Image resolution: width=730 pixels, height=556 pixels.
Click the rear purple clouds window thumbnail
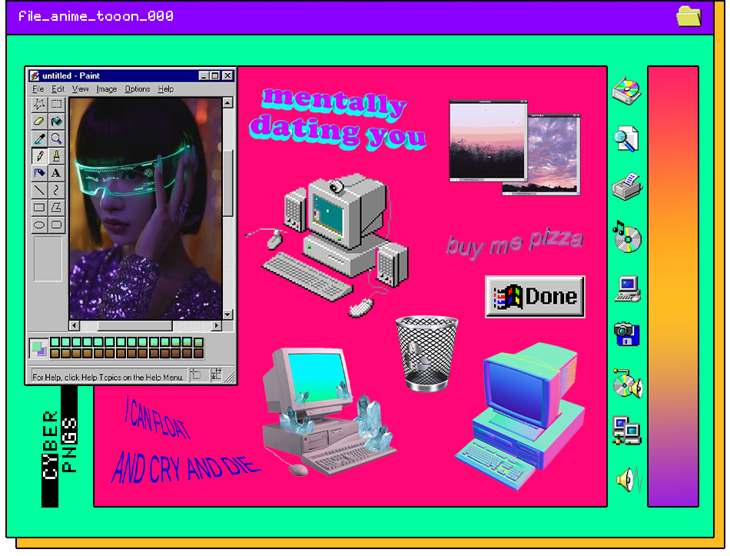point(554,155)
